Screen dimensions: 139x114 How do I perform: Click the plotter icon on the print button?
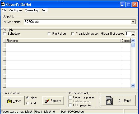(x=109, y=101)
